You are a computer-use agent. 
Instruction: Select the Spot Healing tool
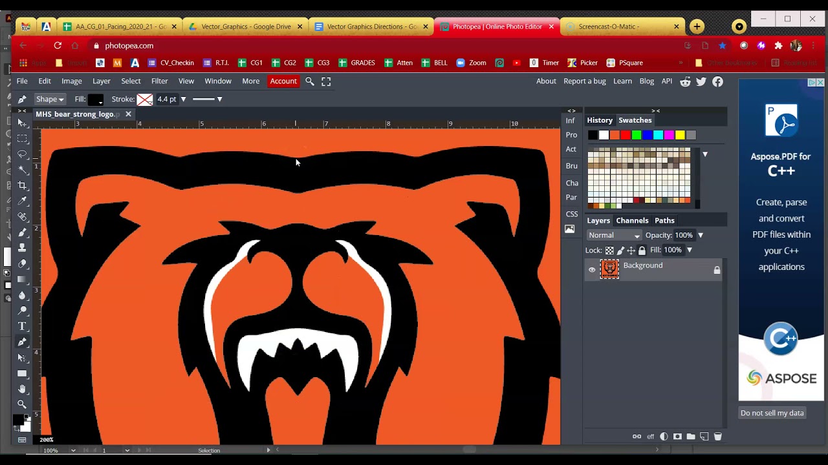pyautogui.click(x=22, y=216)
